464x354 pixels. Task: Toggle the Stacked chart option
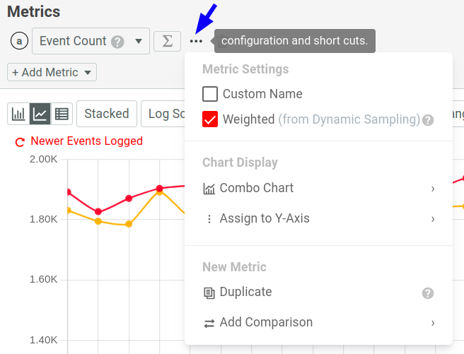pos(106,114)
